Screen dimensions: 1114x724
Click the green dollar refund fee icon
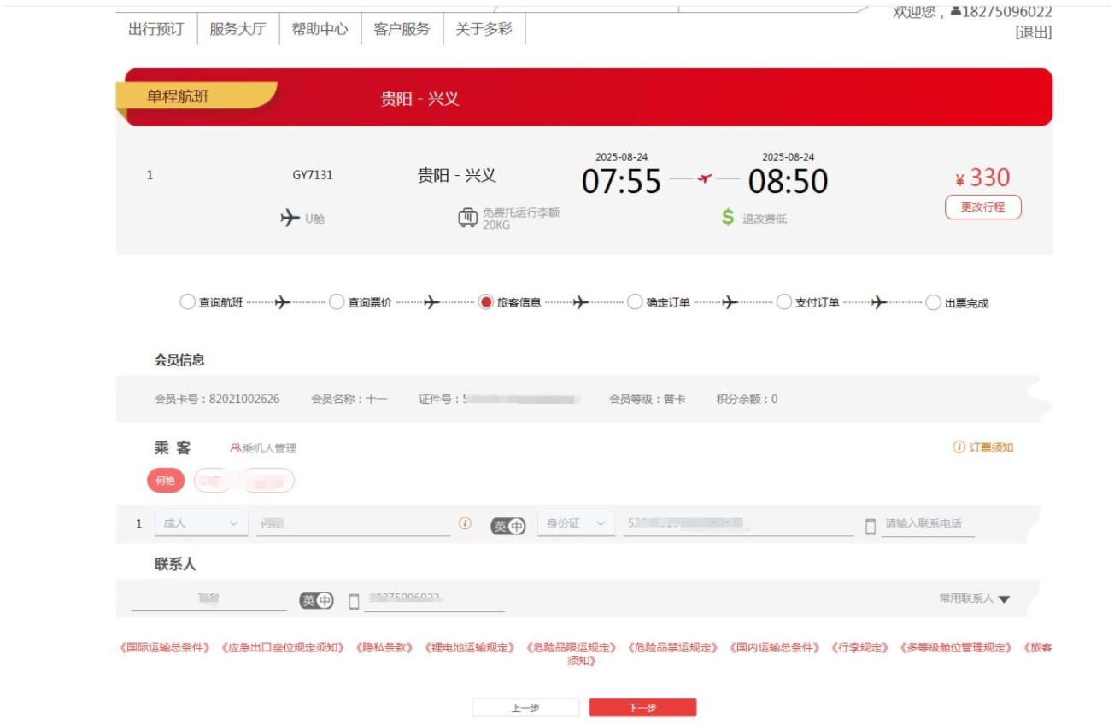coord(728,218)
